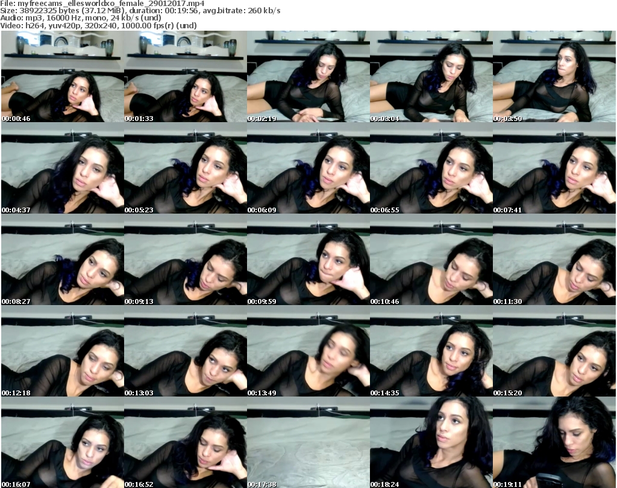Image resolution: width=617 pixels, height=488 pixels.
Task: Click the 00:03:04 timestamp label
Action: click(384, 119)
